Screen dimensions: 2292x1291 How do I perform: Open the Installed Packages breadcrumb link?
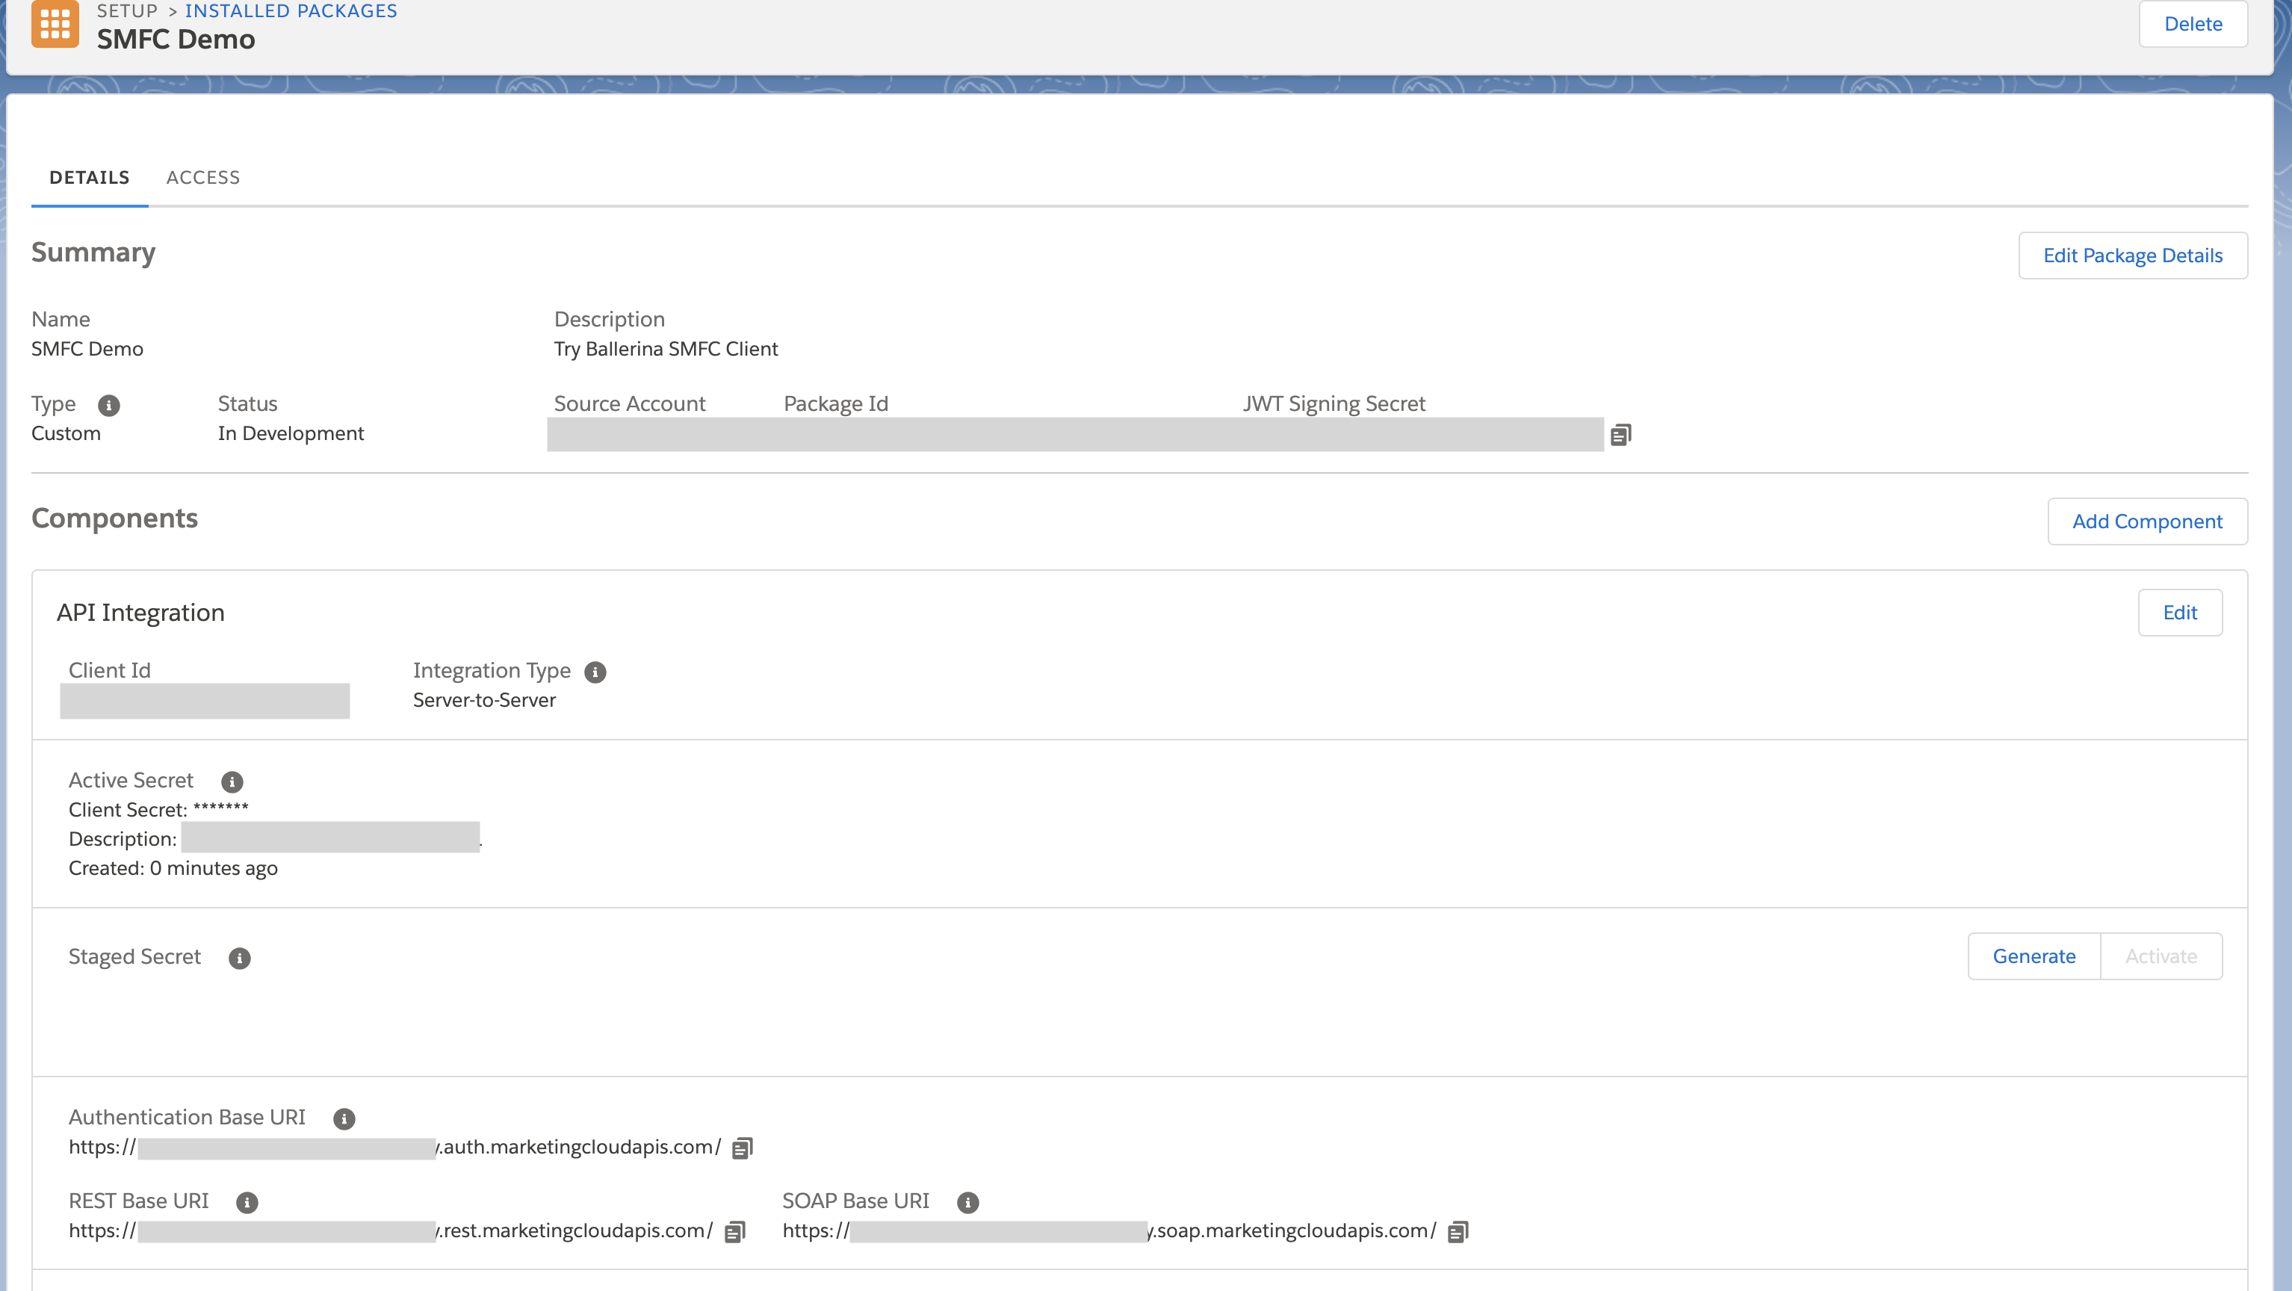(291, 11)
